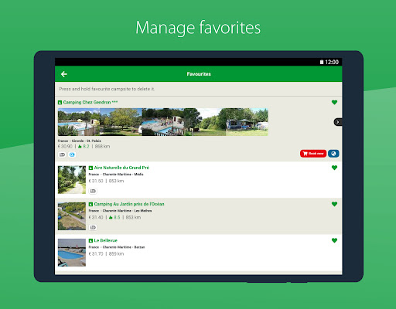Open Aire Naturelle du Grand Pré listing

click(119, 168)
